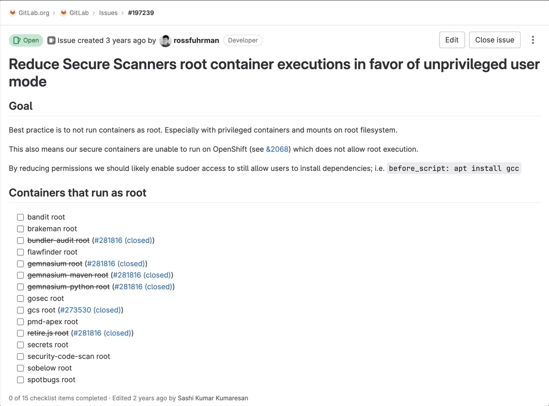The image size is (549, 406).
Task: Click the Open status badge
Action: point(26,40)
